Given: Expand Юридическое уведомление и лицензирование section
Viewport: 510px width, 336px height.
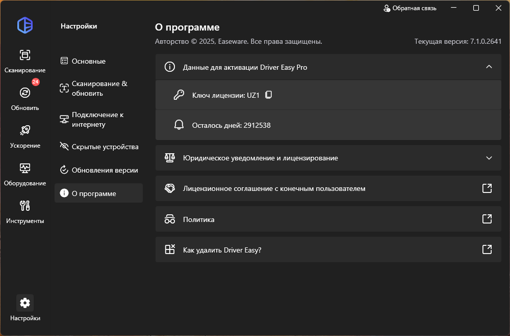Looking at the screenshot, I should (x=489, y=158).
